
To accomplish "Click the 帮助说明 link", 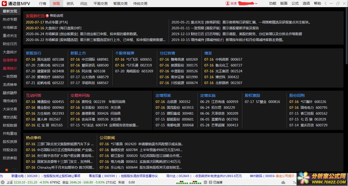I will [57, 16].
